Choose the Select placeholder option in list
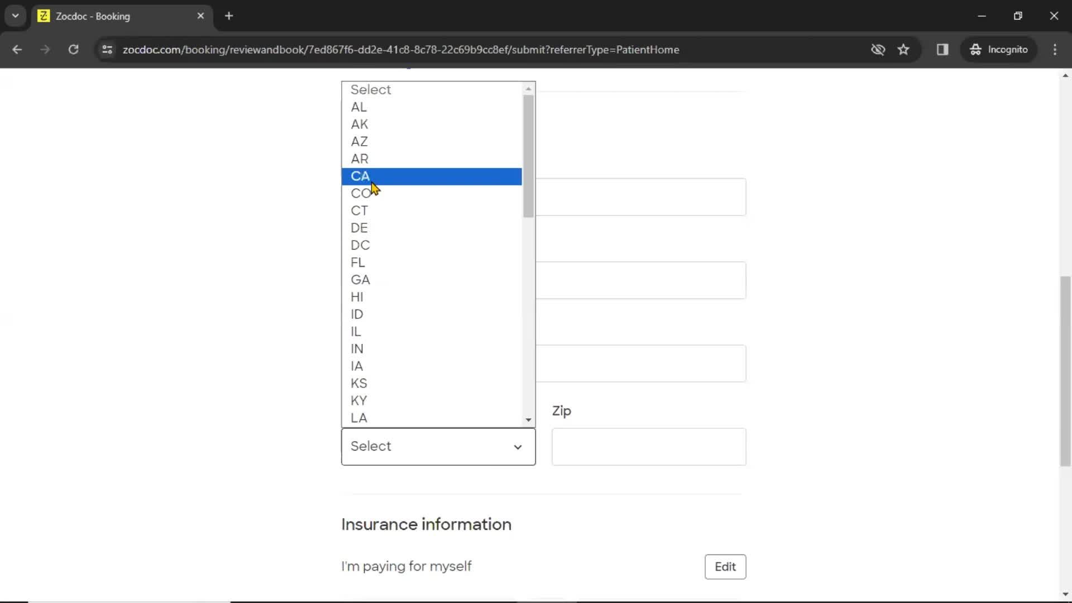 (432, 89)
